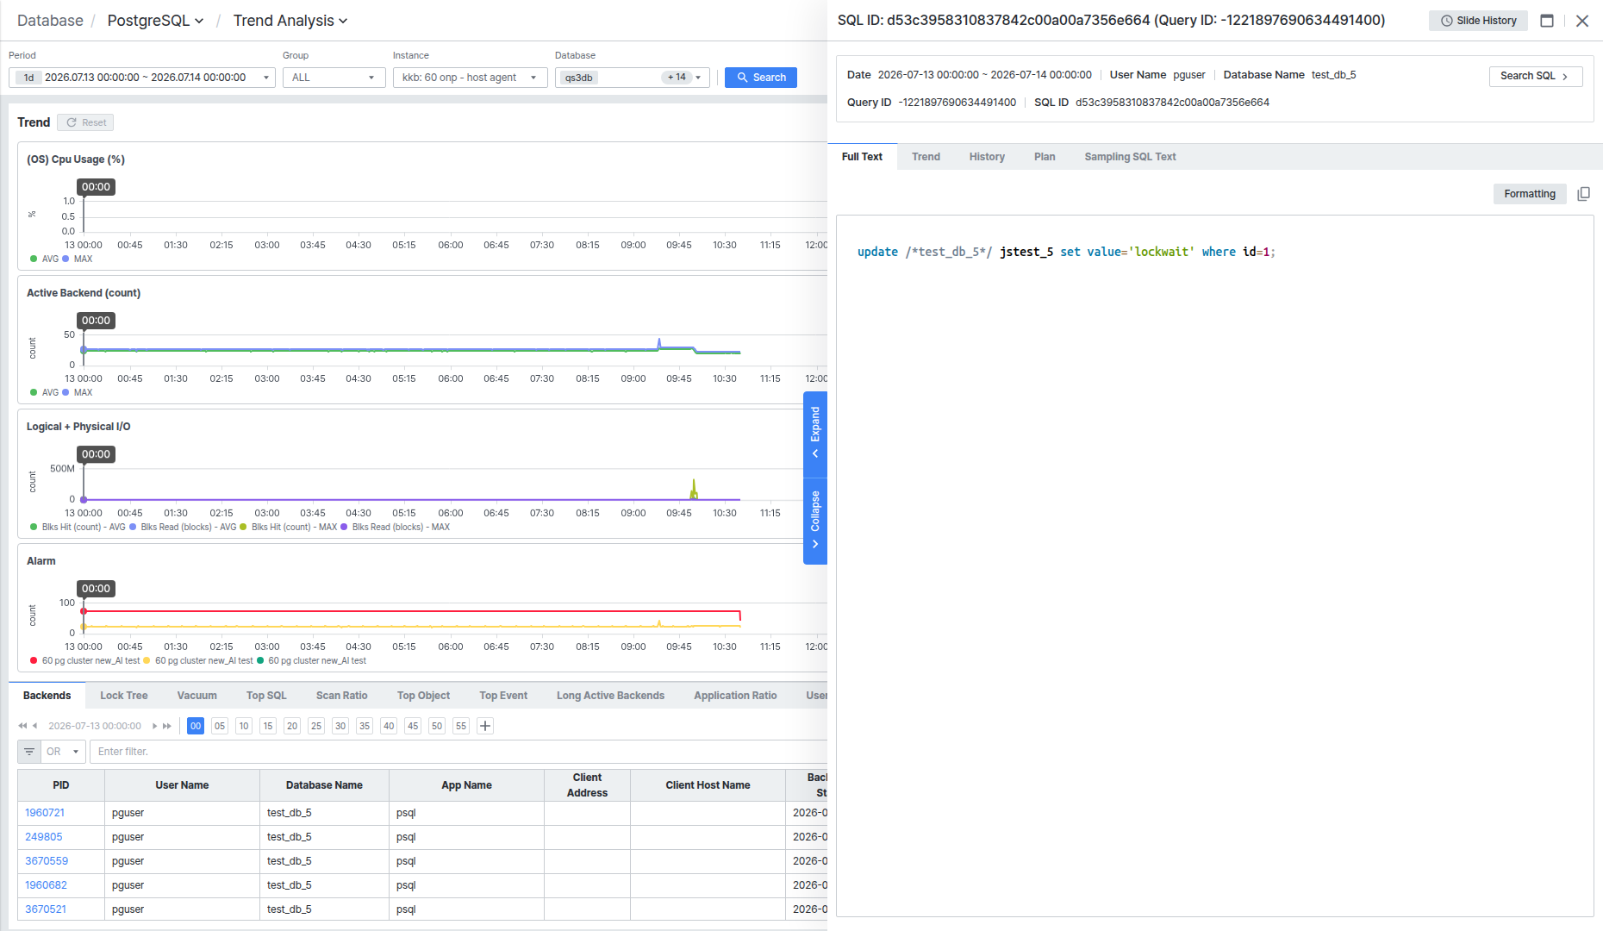
Task: Open the Lock Tree tab
Action: tap(124, 696)
